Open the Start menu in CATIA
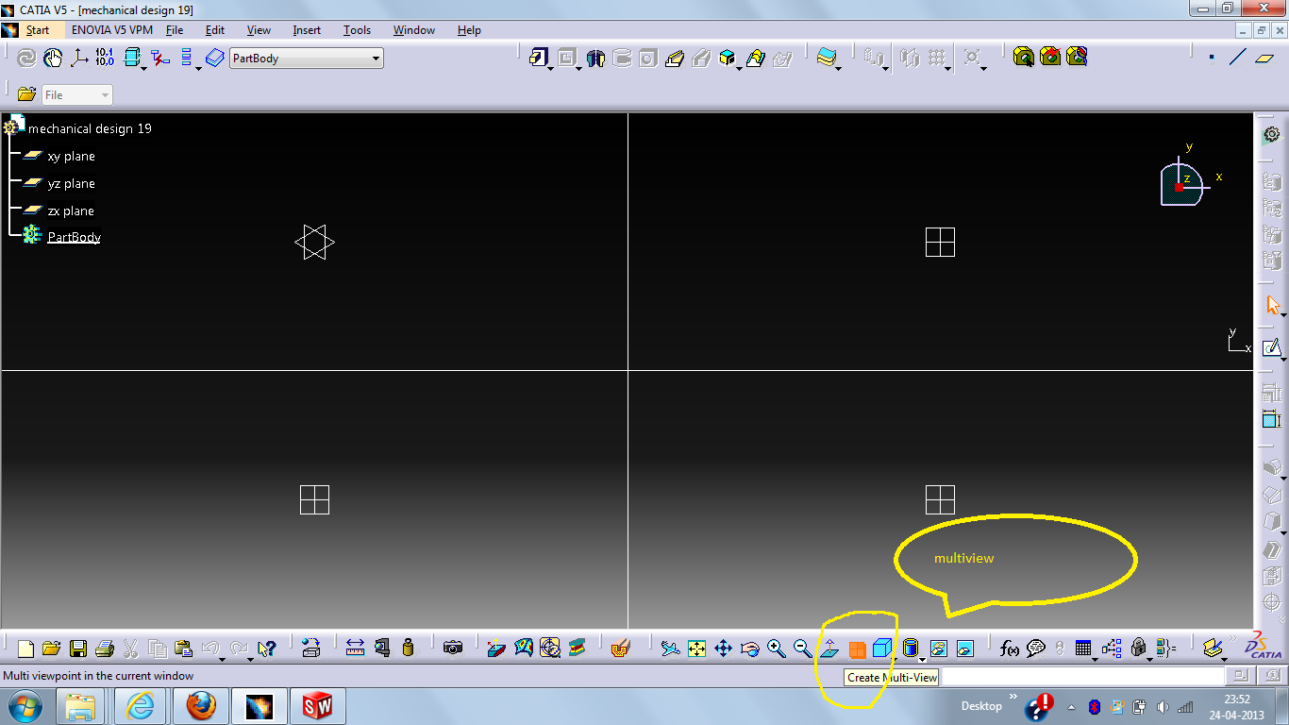The image size is (1289, 725). (x=37, y=30)
